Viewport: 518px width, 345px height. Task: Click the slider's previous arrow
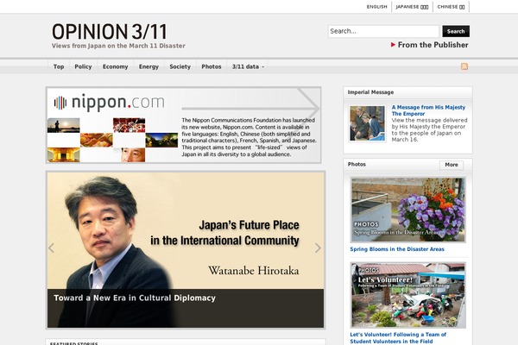point(51,248)
